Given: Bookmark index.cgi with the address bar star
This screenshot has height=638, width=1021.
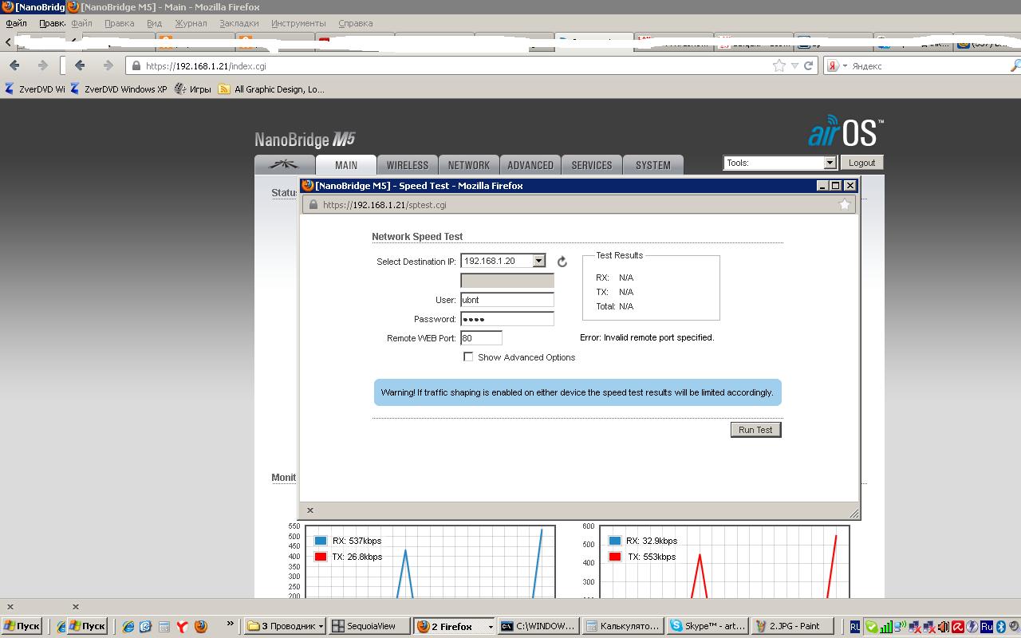Looking at the screenshot, I should click(x=779, y=66).
